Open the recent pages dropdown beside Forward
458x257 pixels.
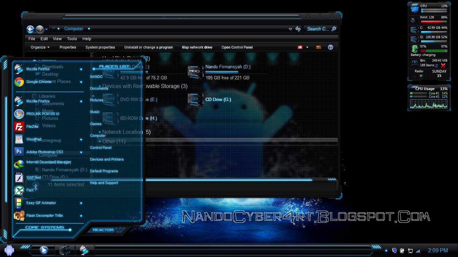coord(46,29)
